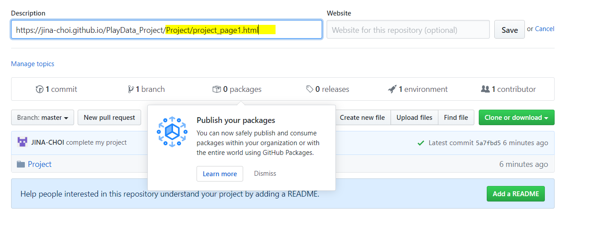The height and width of the screenshot is (241, 599).
Task: Click the Website label
Action: pos(339,13)
